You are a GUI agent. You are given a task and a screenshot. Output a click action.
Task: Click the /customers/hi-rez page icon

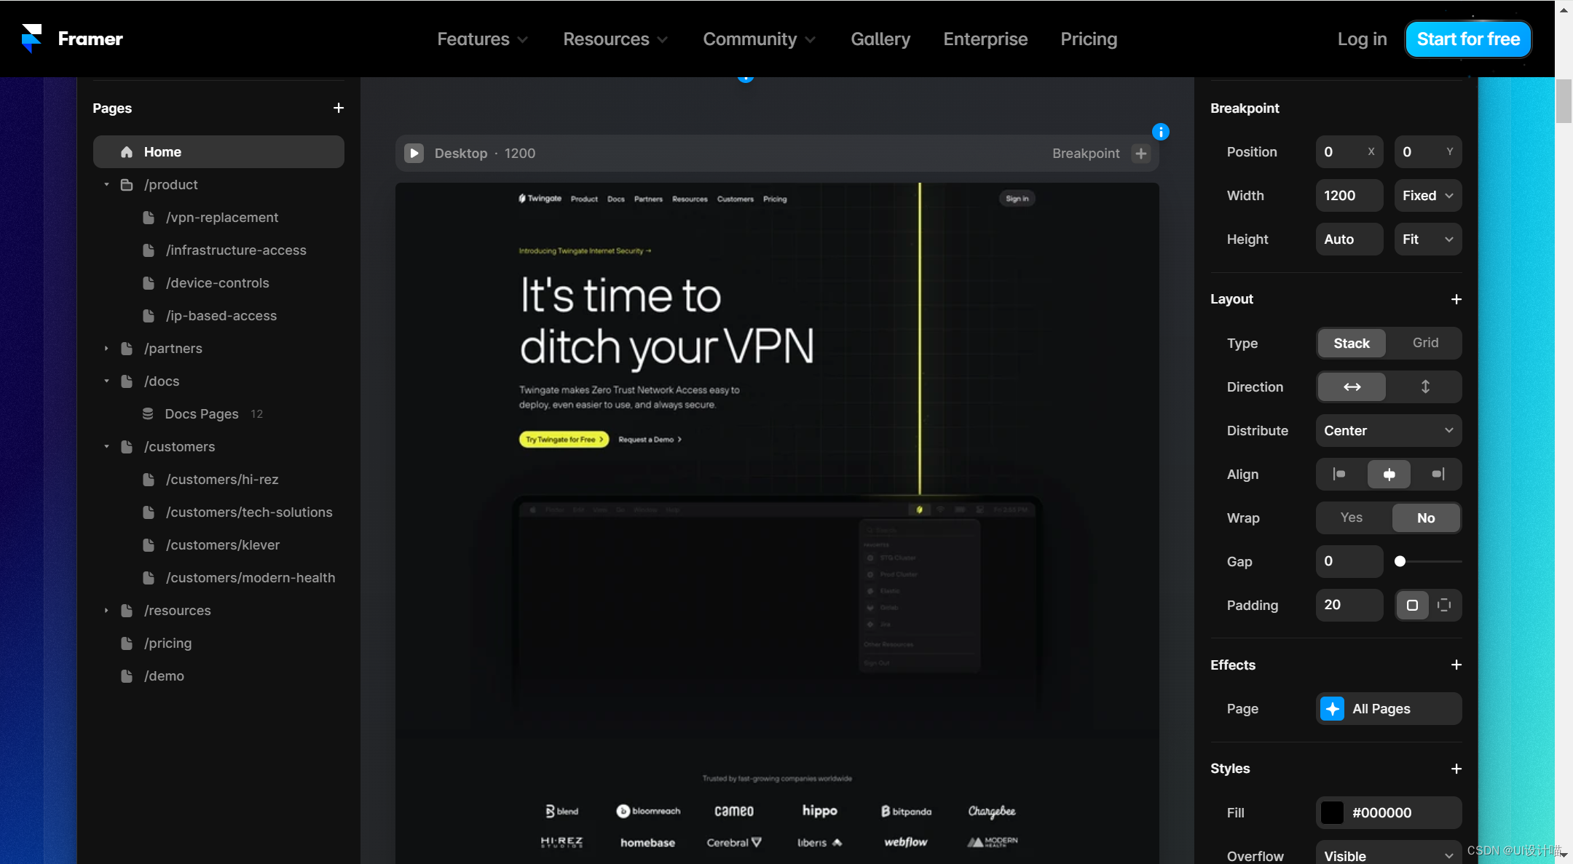coord(149,480)
